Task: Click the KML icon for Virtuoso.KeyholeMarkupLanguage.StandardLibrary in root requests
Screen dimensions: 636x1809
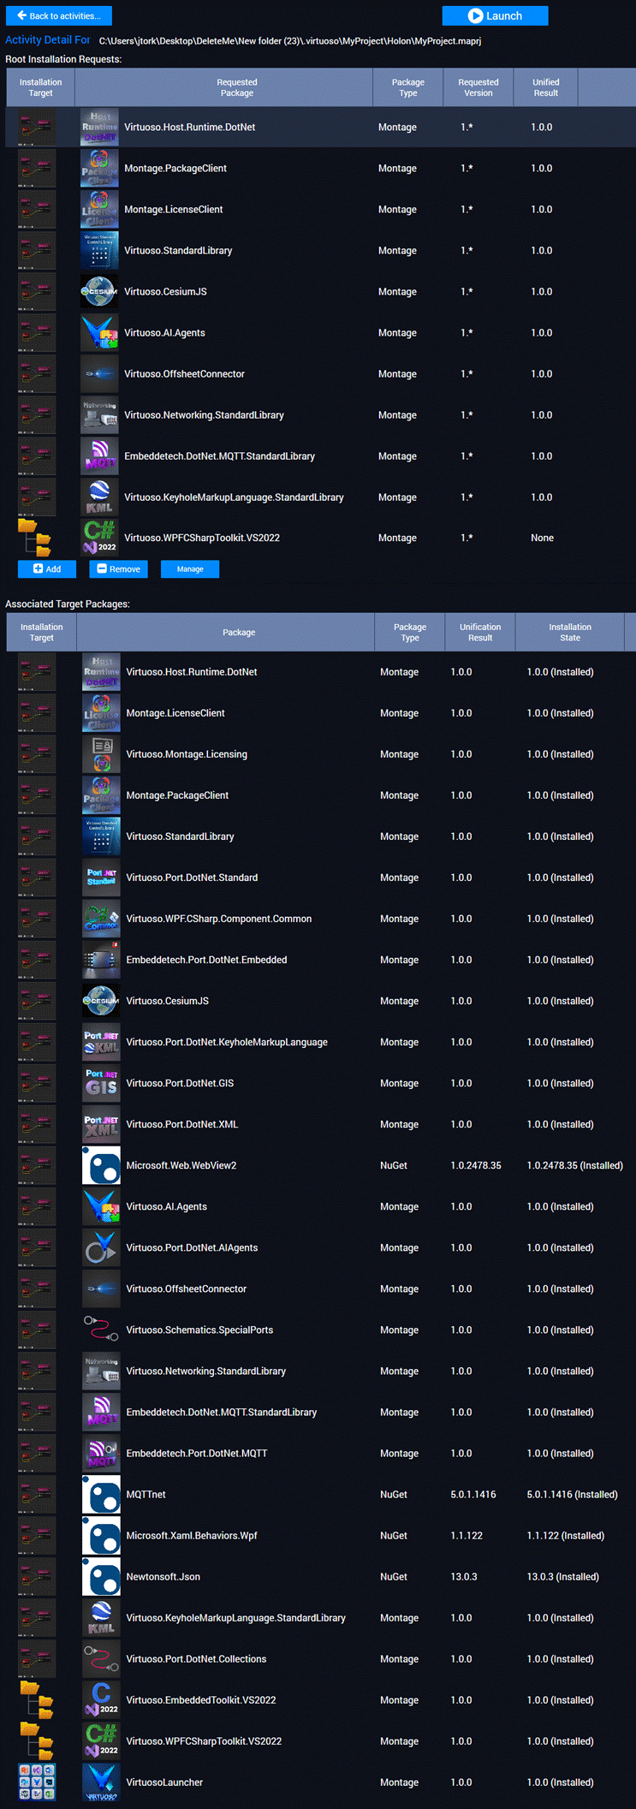Action: tap(99, 497)
